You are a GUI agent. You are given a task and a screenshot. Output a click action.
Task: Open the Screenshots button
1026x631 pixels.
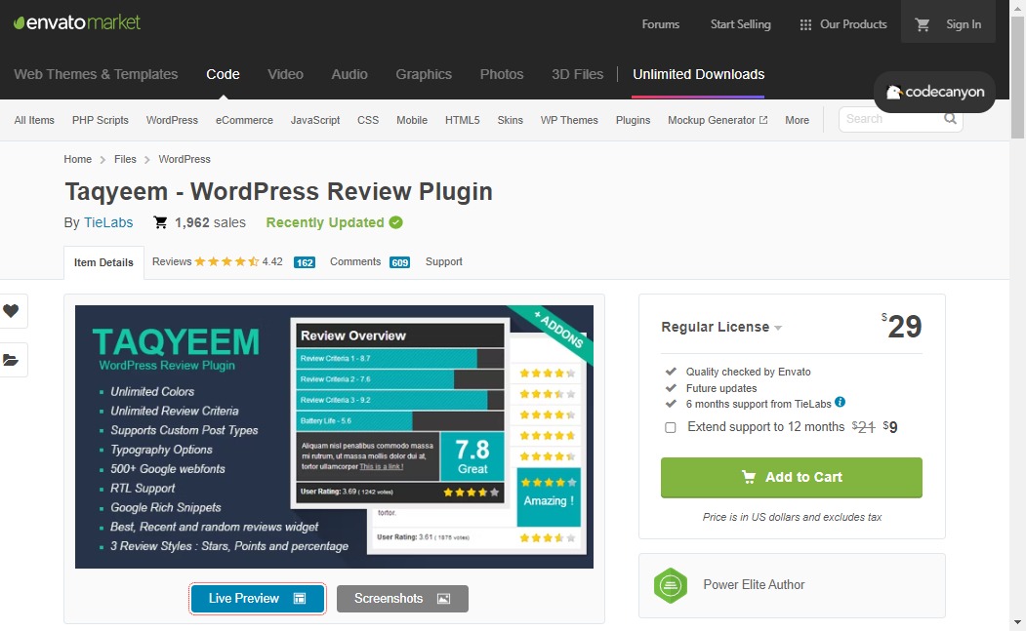coord(402,598)
